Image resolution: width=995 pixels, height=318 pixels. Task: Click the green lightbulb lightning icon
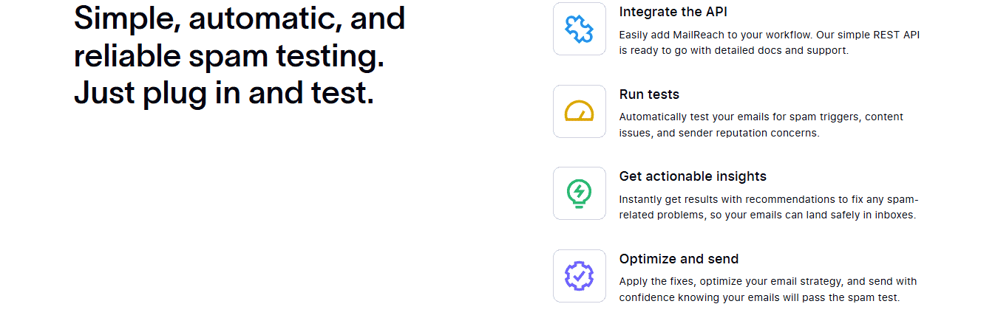pos(580,193)
